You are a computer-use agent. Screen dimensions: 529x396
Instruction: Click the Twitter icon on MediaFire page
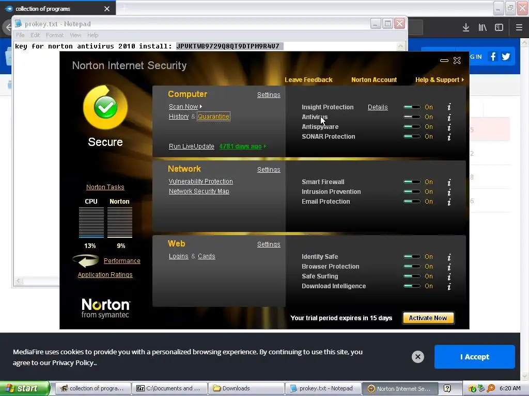(506, 57)
